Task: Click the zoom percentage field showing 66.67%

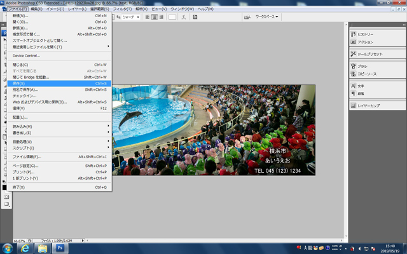Action: click(19, 241)
